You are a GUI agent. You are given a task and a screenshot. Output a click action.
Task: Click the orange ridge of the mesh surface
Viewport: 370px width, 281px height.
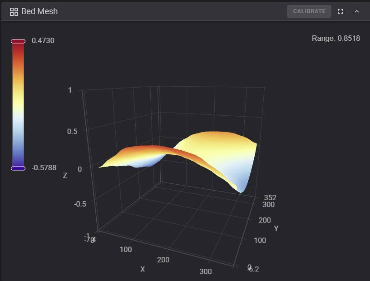[145, 149]
